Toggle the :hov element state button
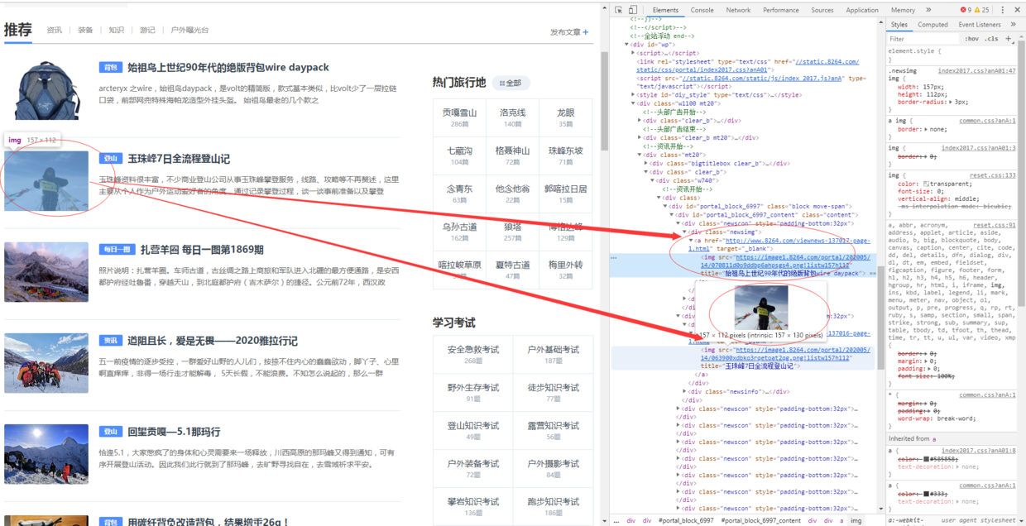Viewport: 1026px width, 526px height. coord(971,39)
